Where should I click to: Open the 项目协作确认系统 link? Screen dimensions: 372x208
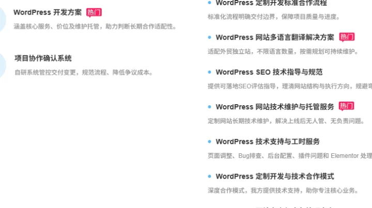43,58
